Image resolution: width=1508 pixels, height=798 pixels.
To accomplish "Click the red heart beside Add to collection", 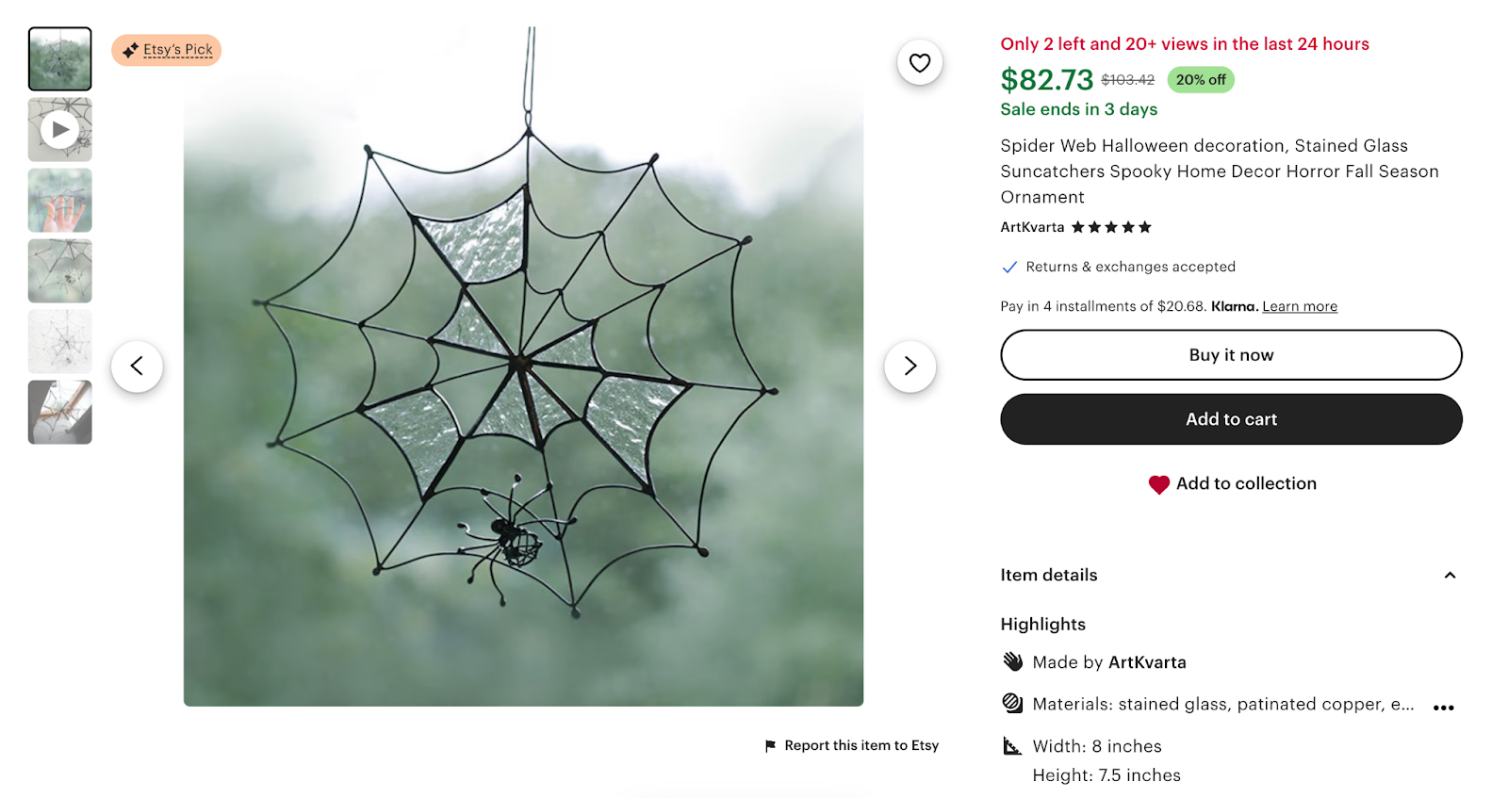I will [1158, 483].
